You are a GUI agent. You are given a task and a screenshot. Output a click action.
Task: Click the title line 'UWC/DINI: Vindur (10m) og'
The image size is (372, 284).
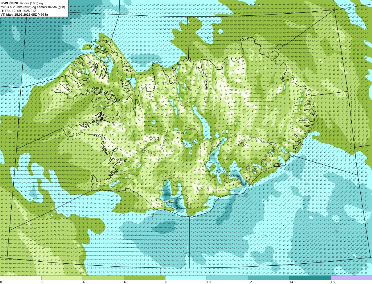coord(22,3)
